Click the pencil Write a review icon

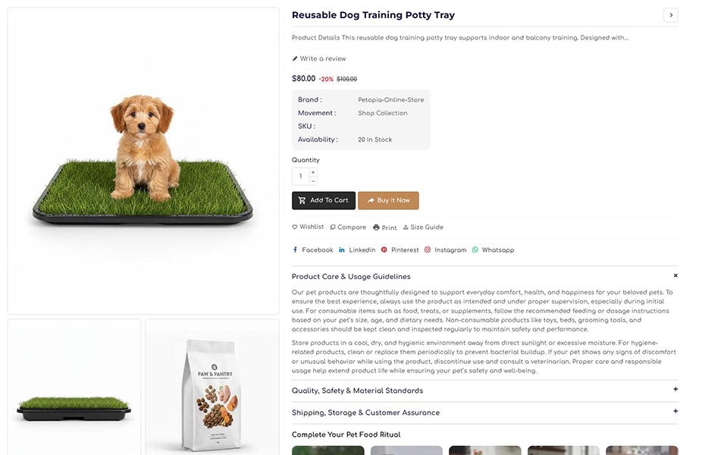(295, 58)
